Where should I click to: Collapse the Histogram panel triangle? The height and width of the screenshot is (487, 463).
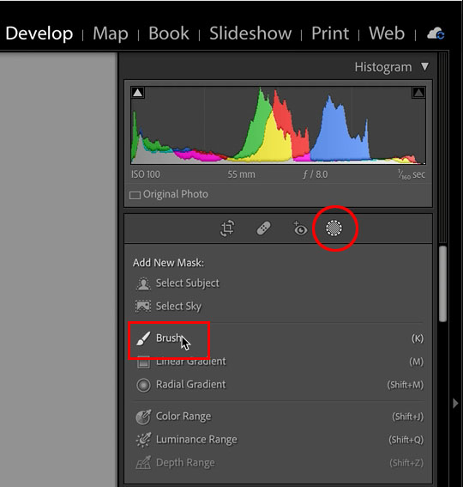tap(424, 66)
